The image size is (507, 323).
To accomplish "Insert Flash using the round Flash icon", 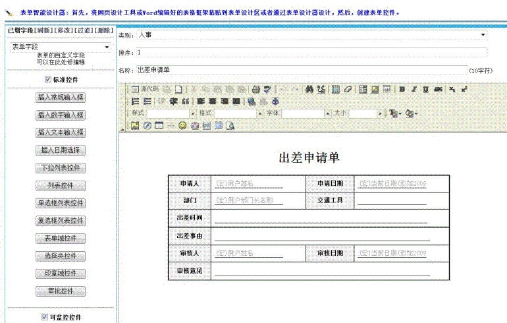I will tap(147, 126).
